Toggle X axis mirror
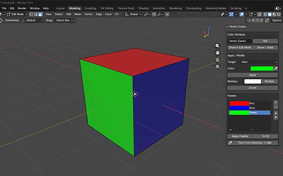 [x=253, y=21]
